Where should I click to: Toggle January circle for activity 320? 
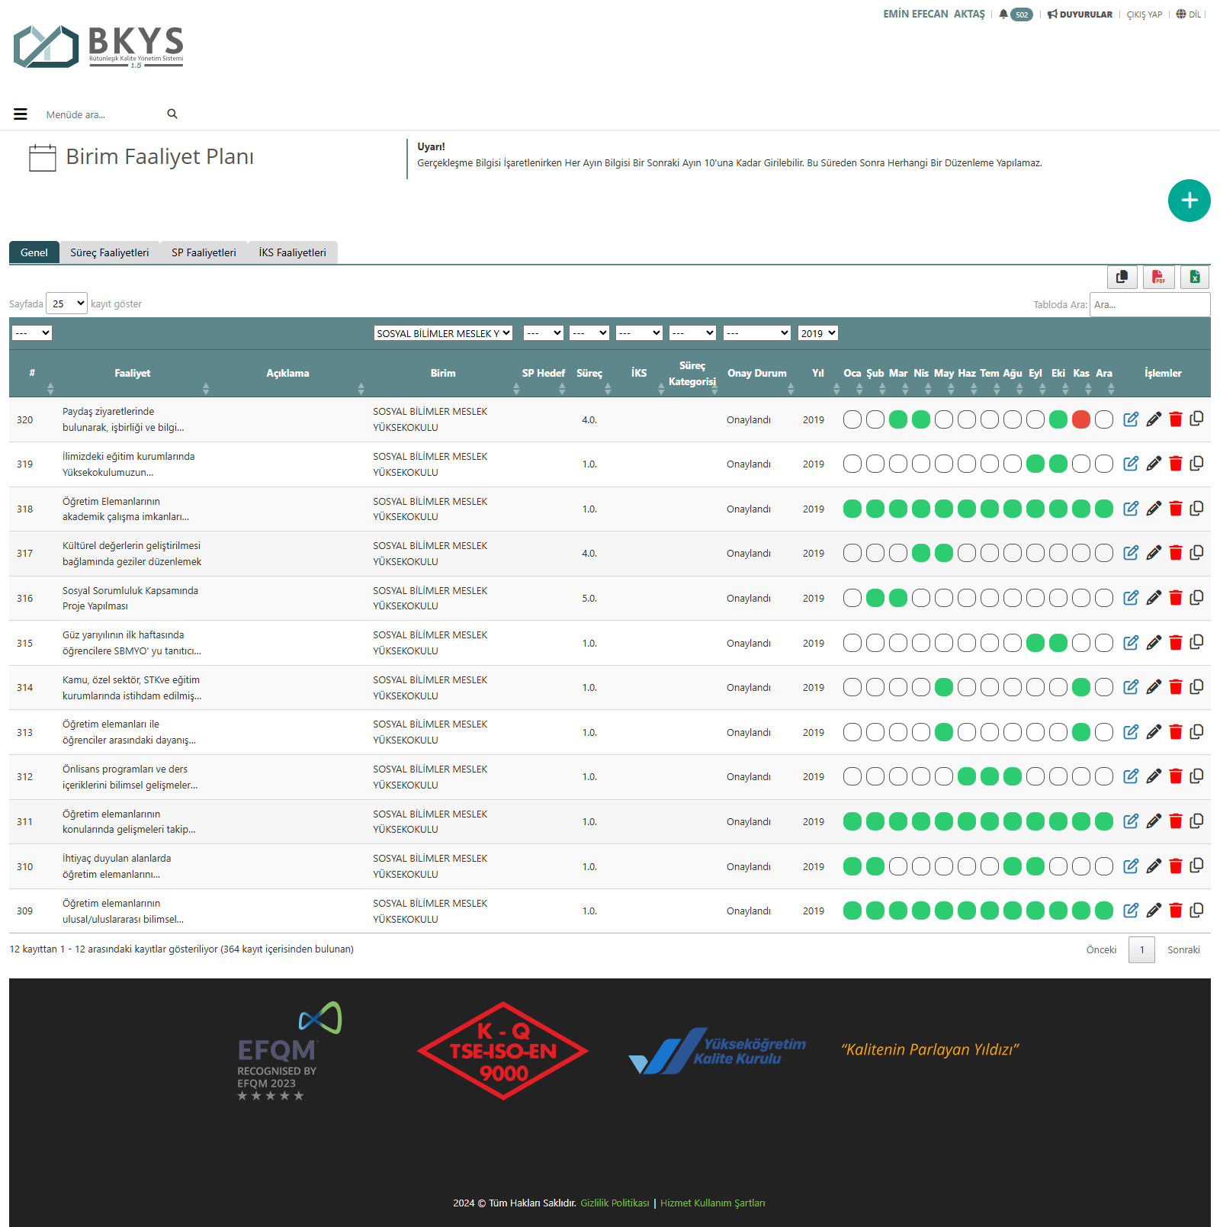(x=852, y=419)
